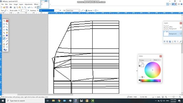Select the Rectangle Select tool
Image resolution: width=183 pixels, height=103 pixels.
tap(4, 24)
